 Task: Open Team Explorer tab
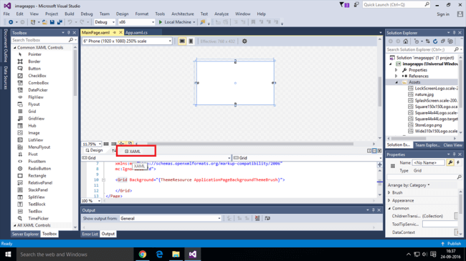(x=427, y=145)
